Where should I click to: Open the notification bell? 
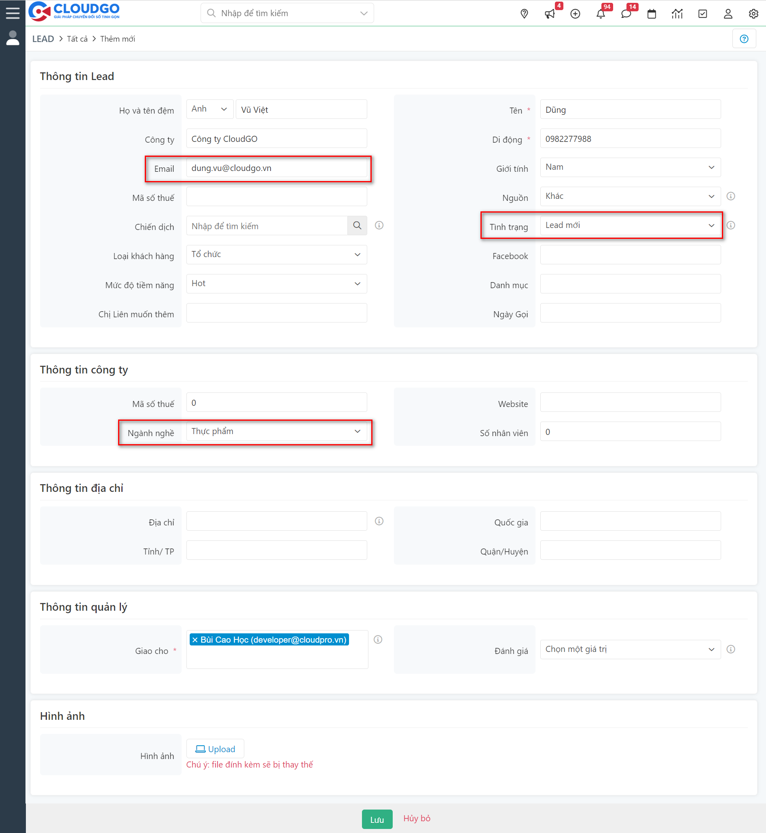pyautogui.click(x=600, y=14)
